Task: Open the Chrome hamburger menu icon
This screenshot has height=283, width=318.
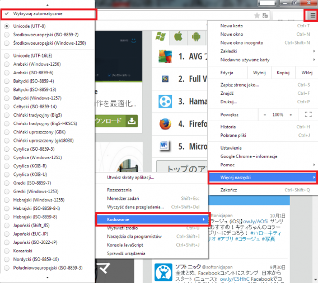Action: point(312,15)
